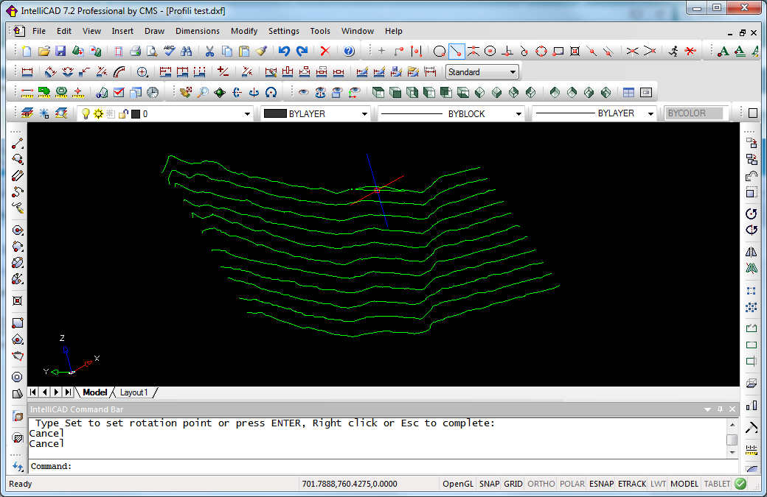Click the binoculars Find icon
The image size is (767, 497).
click(187, 51)
